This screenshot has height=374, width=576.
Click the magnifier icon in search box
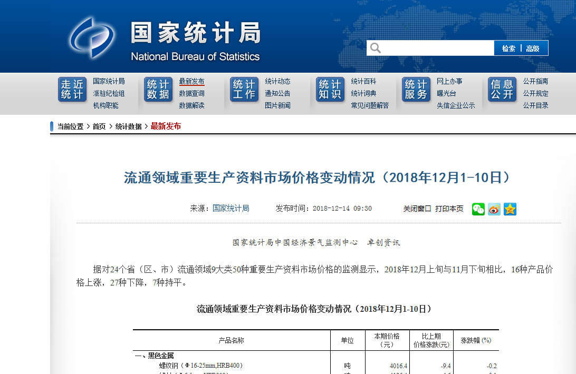click(376, 48)
